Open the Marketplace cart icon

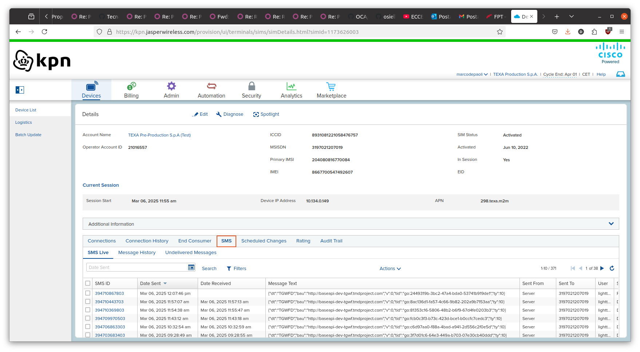point(331,86)
